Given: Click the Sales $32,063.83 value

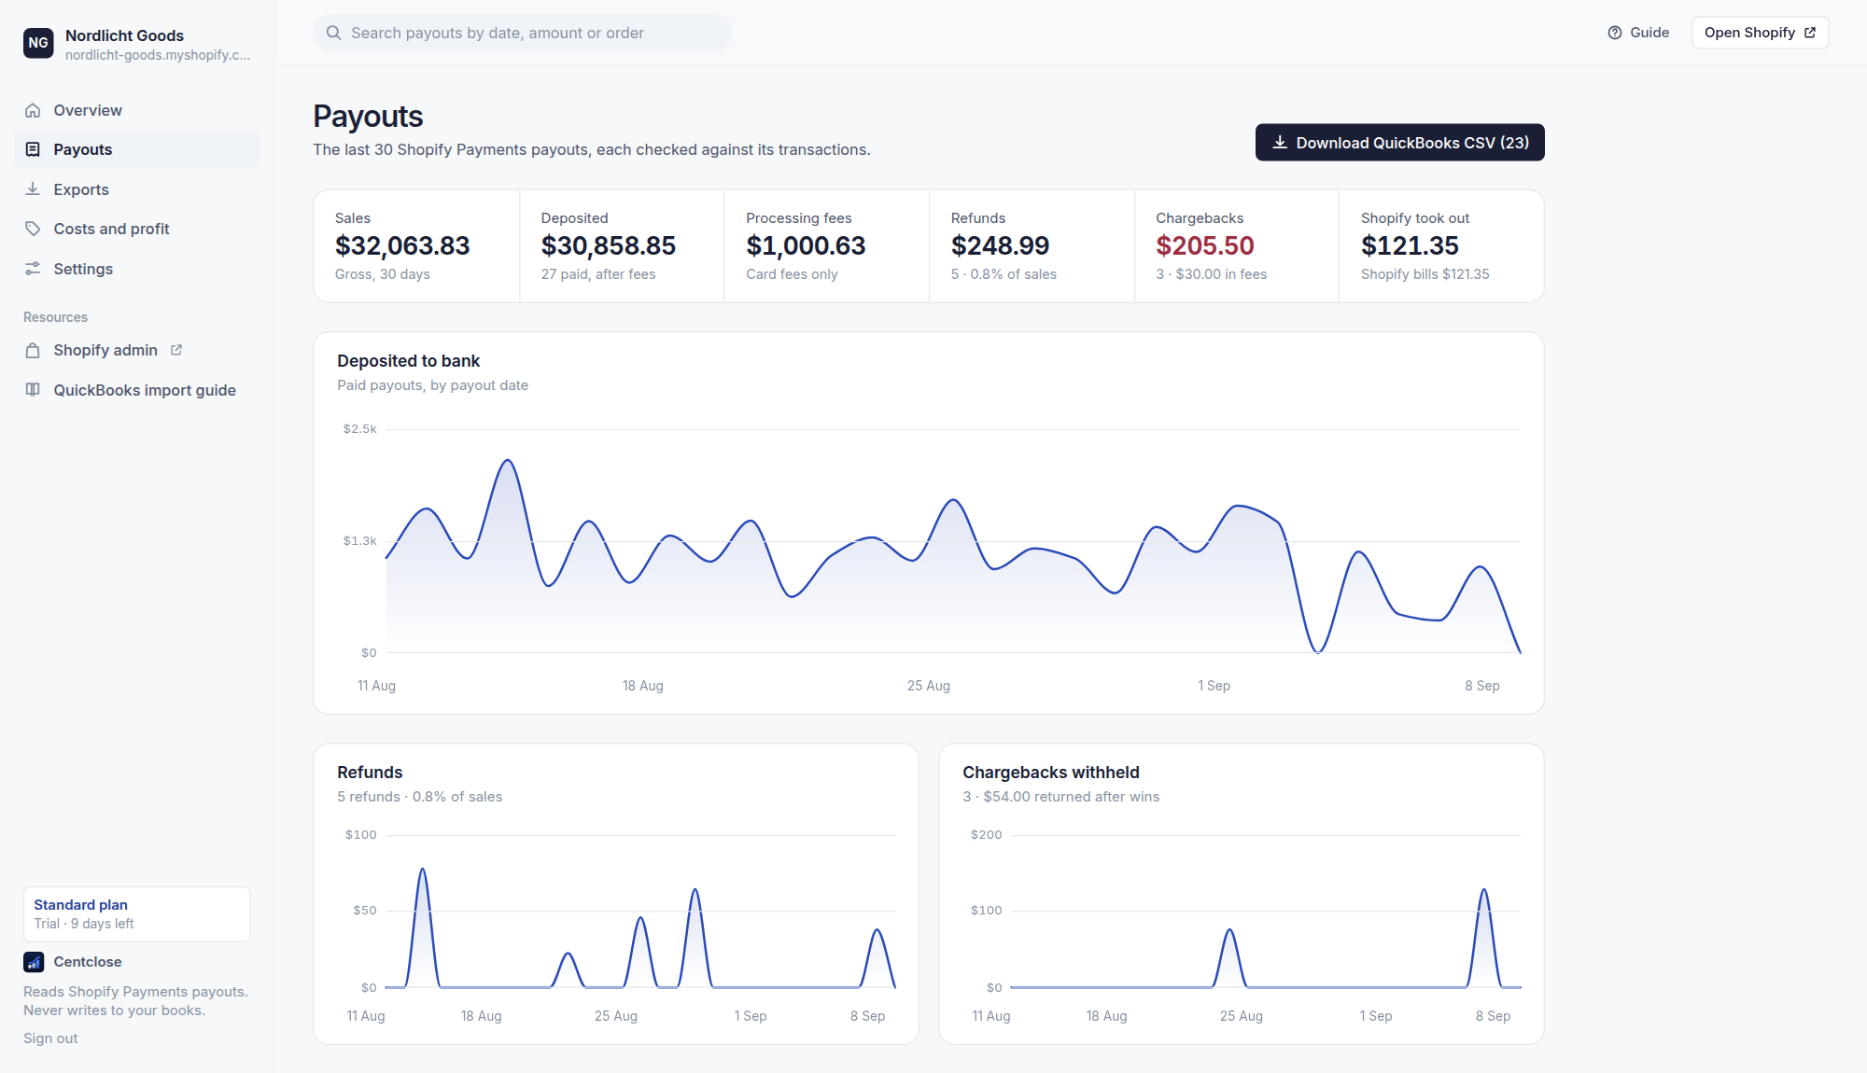Looking at the screenshot, I should click(402, 245).
